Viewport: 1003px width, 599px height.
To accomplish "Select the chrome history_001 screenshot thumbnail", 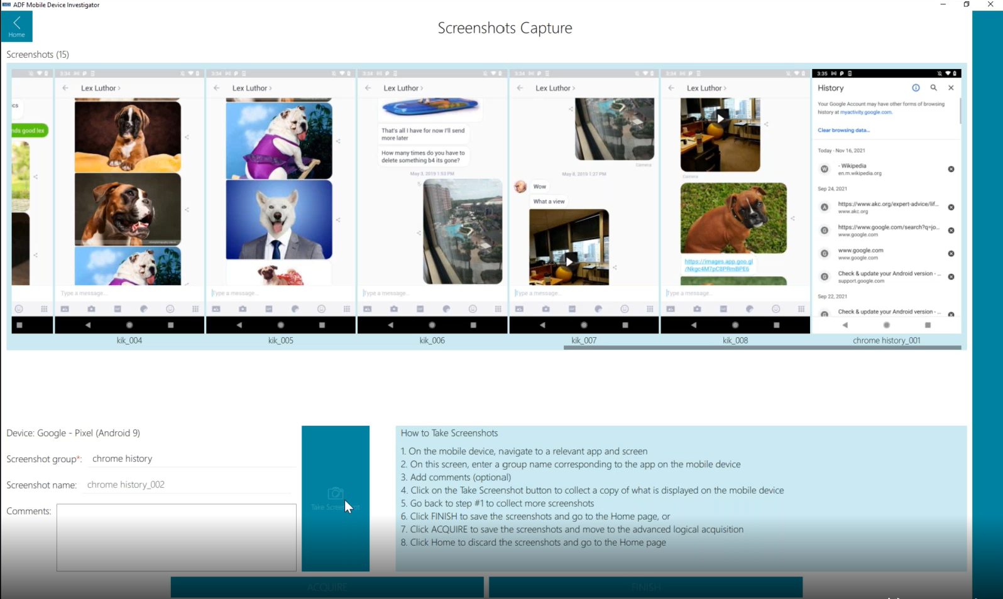I will [887, 201].
